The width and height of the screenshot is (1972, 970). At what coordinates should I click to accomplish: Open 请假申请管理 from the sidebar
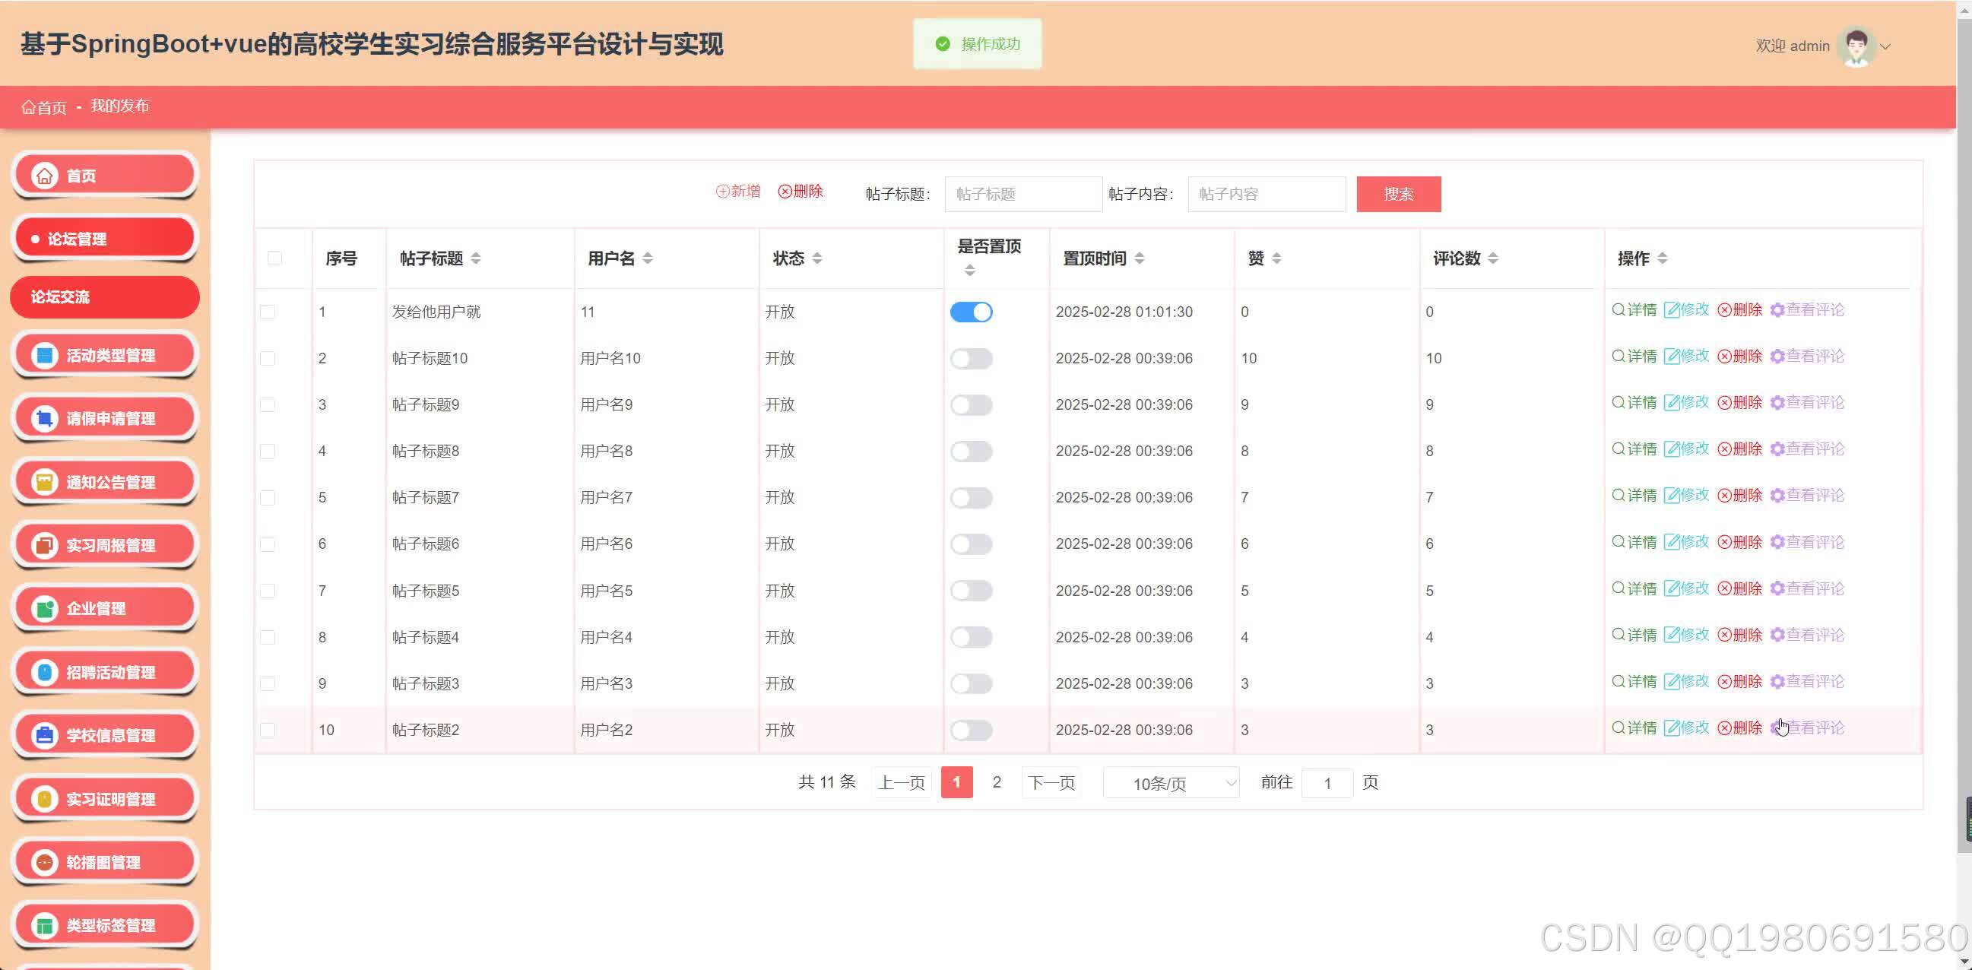[x=44, y=417]
